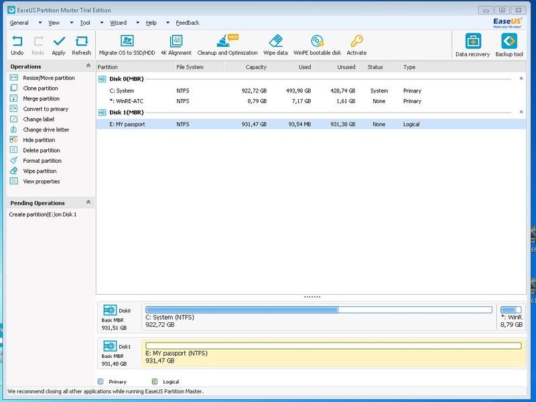Open the View menu

coord(54,23)
